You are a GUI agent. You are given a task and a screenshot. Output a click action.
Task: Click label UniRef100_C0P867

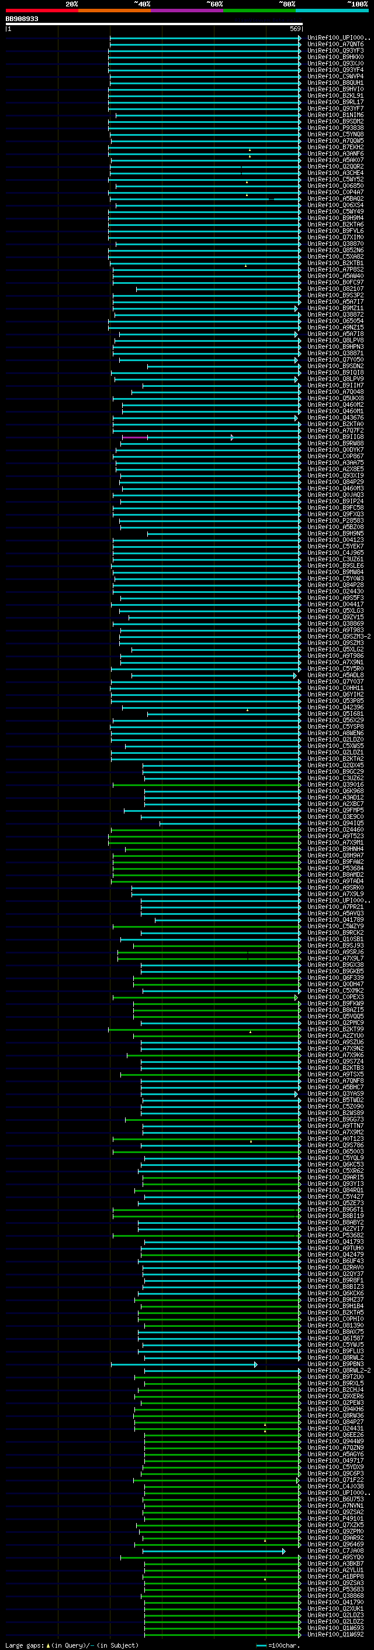pos(335,456)
